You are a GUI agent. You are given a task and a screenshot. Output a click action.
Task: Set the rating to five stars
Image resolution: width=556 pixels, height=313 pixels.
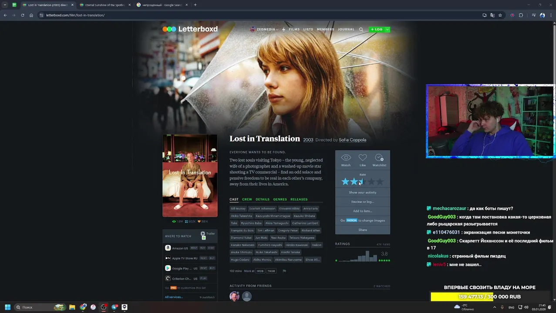[x=380, y=182]
